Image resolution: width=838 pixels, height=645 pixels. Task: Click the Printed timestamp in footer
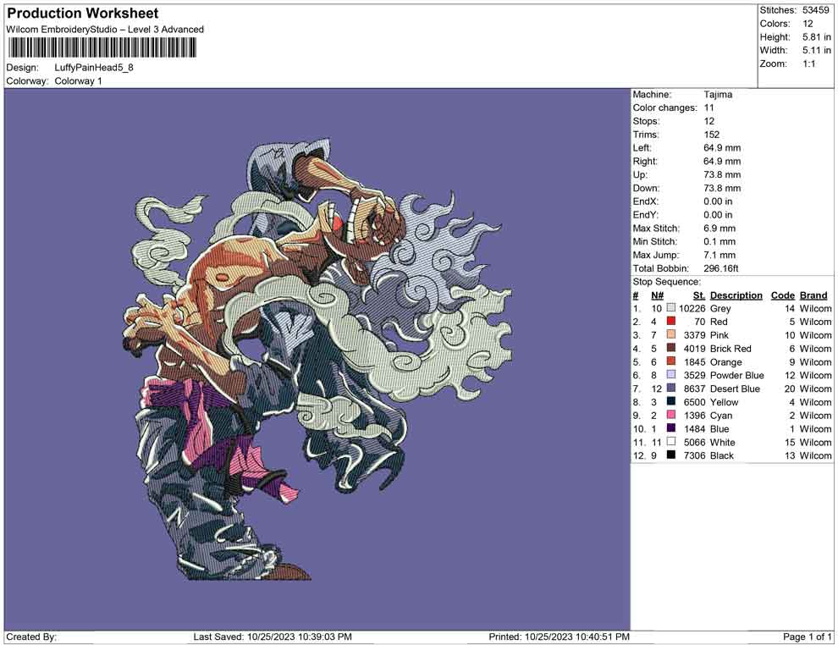coord(559,637)
